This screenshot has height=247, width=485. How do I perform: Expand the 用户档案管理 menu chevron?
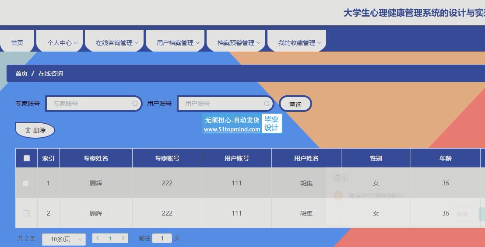point(197,43)
